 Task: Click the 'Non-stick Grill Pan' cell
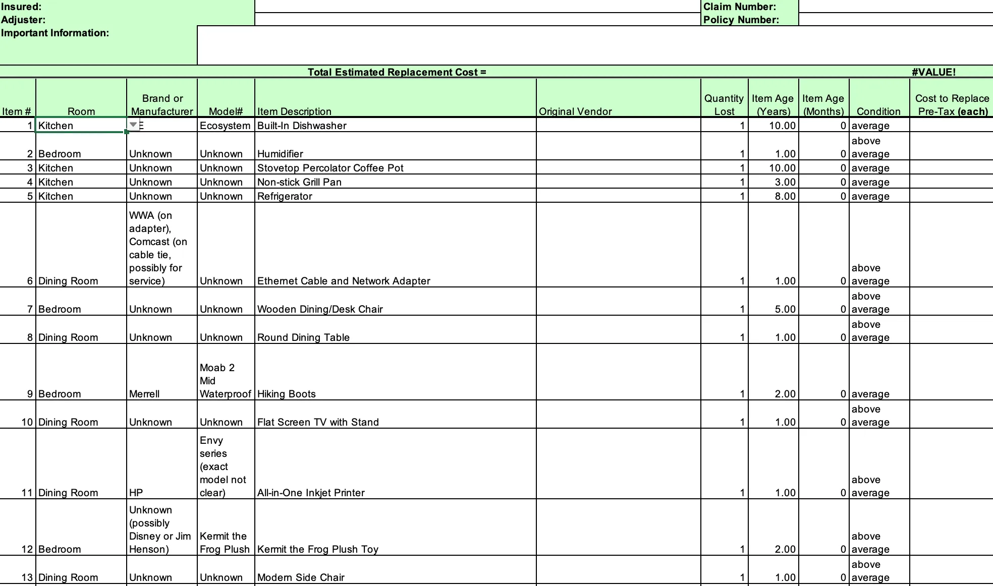396,182
